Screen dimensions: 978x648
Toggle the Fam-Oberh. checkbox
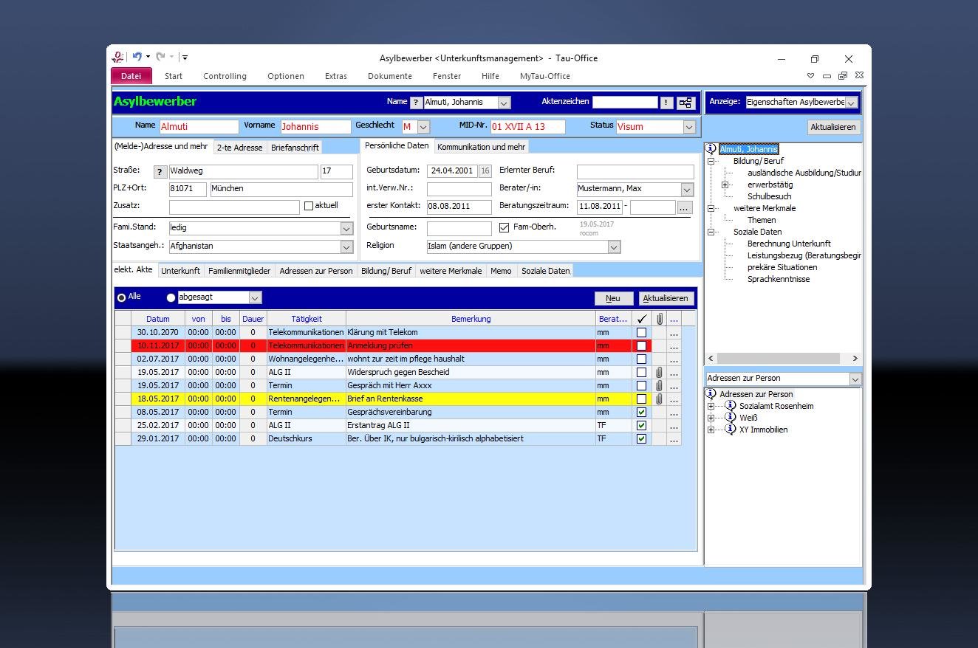(505, 227)
